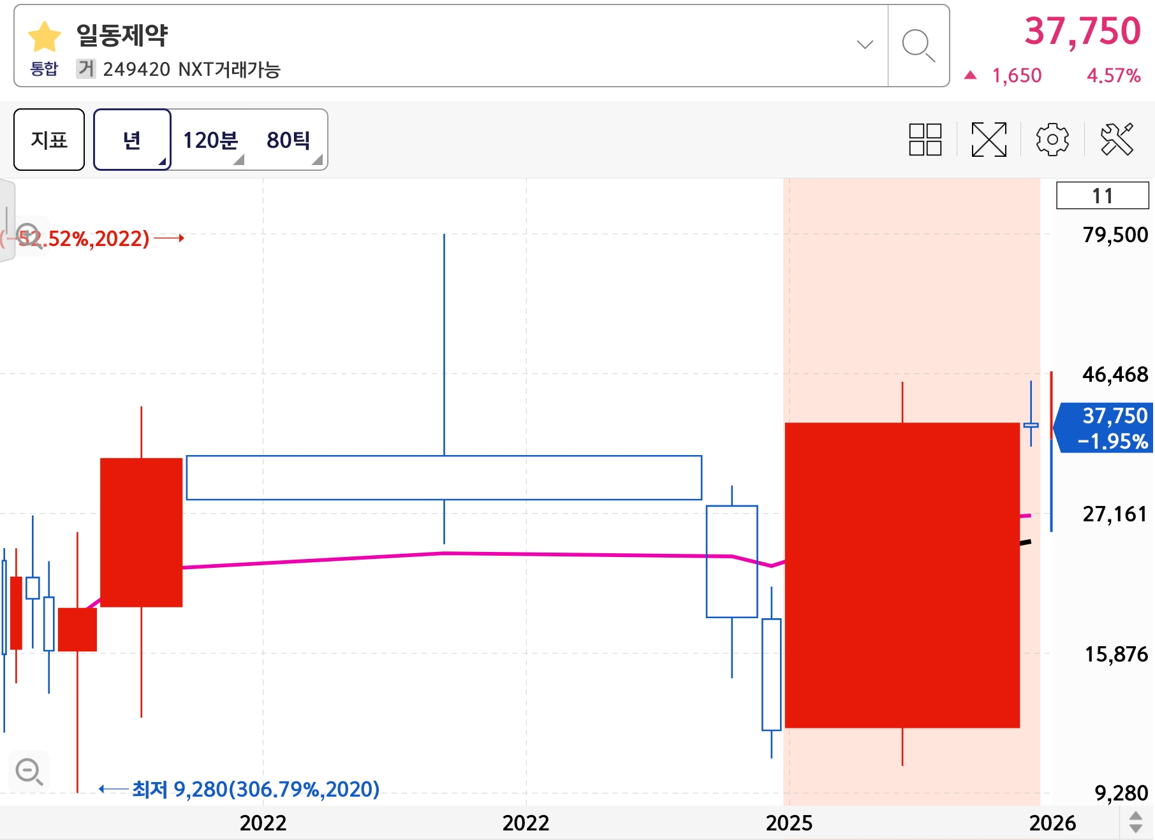This screenshot has width=1155, height=840.
Task: Click the blue 37,750 -1.95% price tag
Action: [x=1105, y=428]
